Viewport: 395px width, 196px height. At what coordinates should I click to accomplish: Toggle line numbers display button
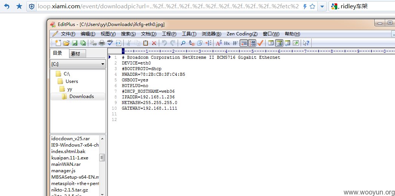pyautogui.click(x=252, y=43)
